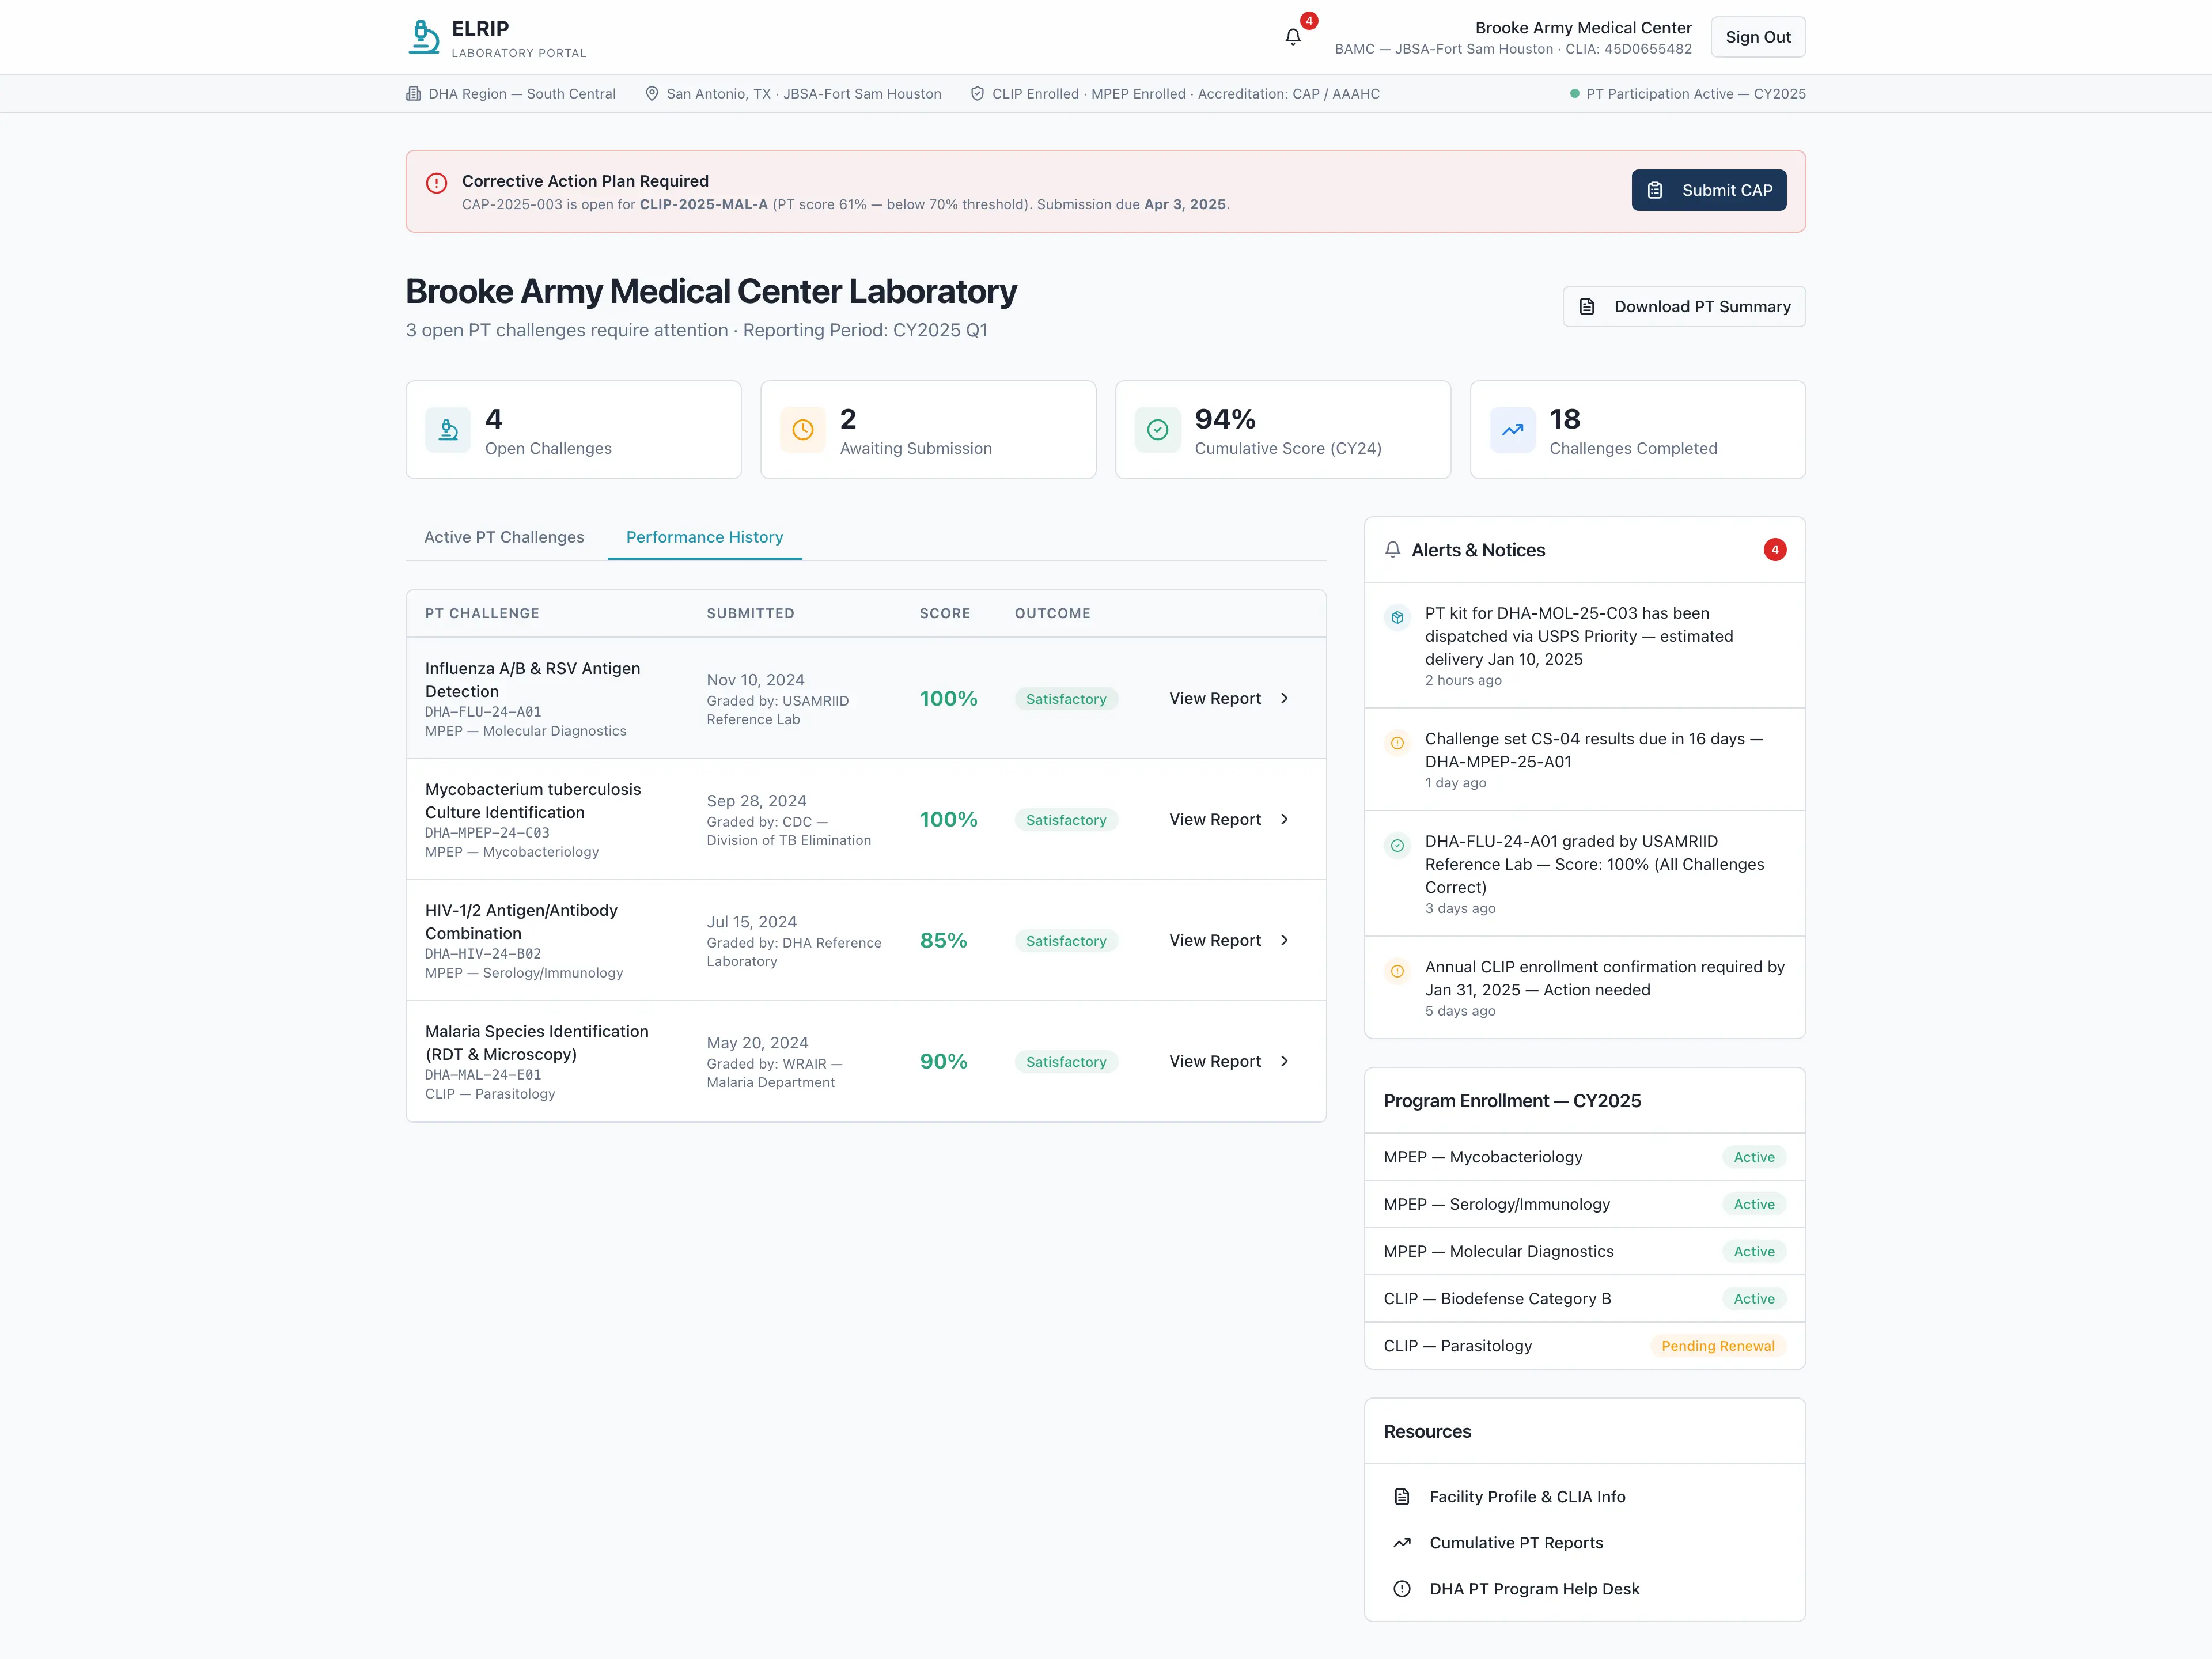Expand View Report for Influenza A/B challenge

tap(1227, 698)
